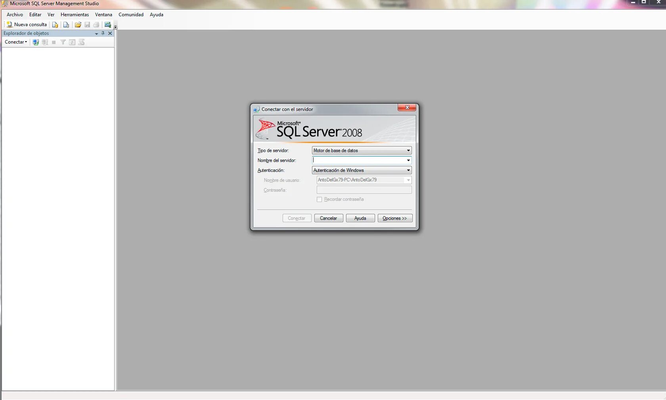
Task: Click the Contraseña password field
Action: coord(364,190)
